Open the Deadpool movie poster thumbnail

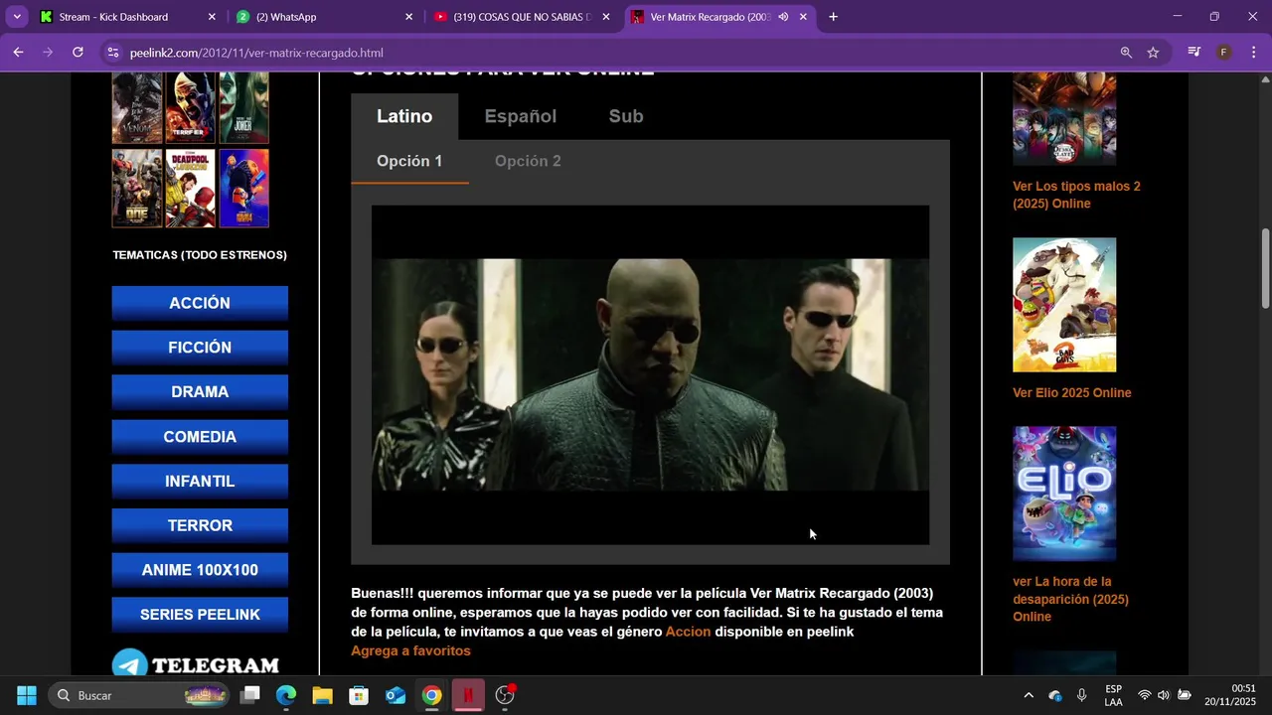(191, 189)
